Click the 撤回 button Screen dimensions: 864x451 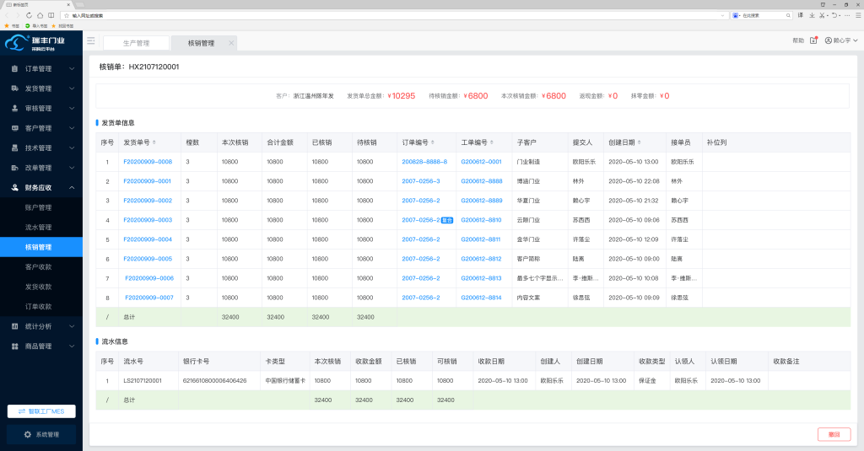point(834,434)
